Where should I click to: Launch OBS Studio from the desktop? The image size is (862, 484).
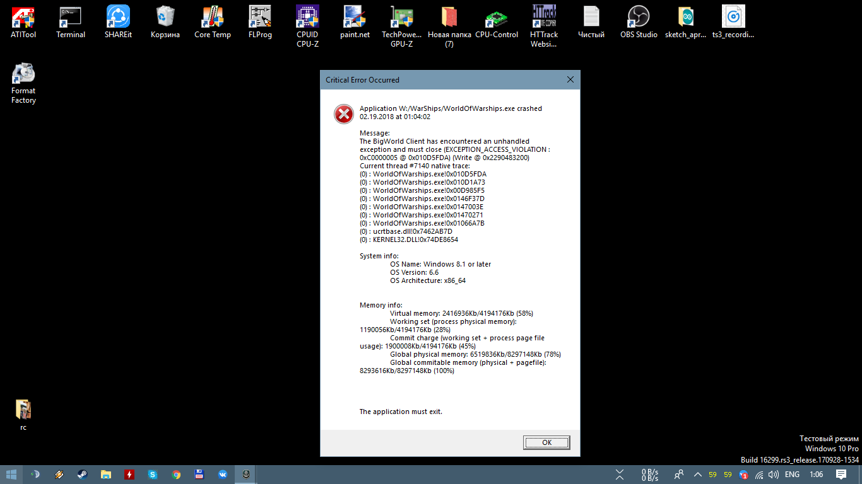639,22
